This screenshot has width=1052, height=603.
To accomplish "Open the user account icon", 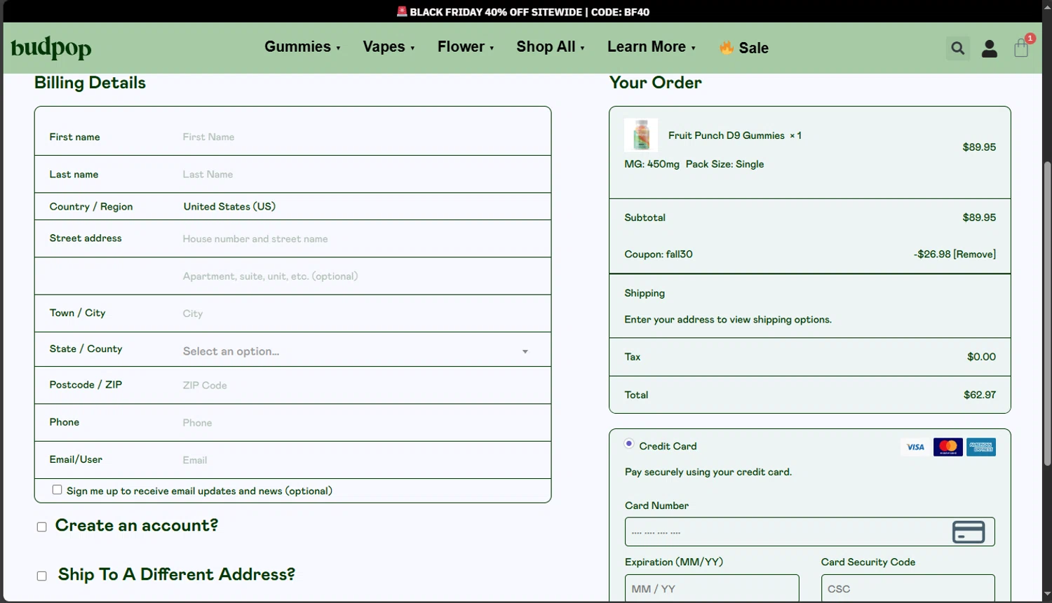I will tap(990, 48).
